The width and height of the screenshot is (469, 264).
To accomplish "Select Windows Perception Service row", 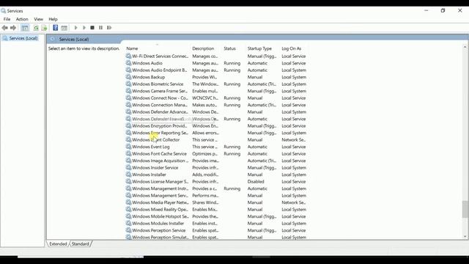I will 217,230.
